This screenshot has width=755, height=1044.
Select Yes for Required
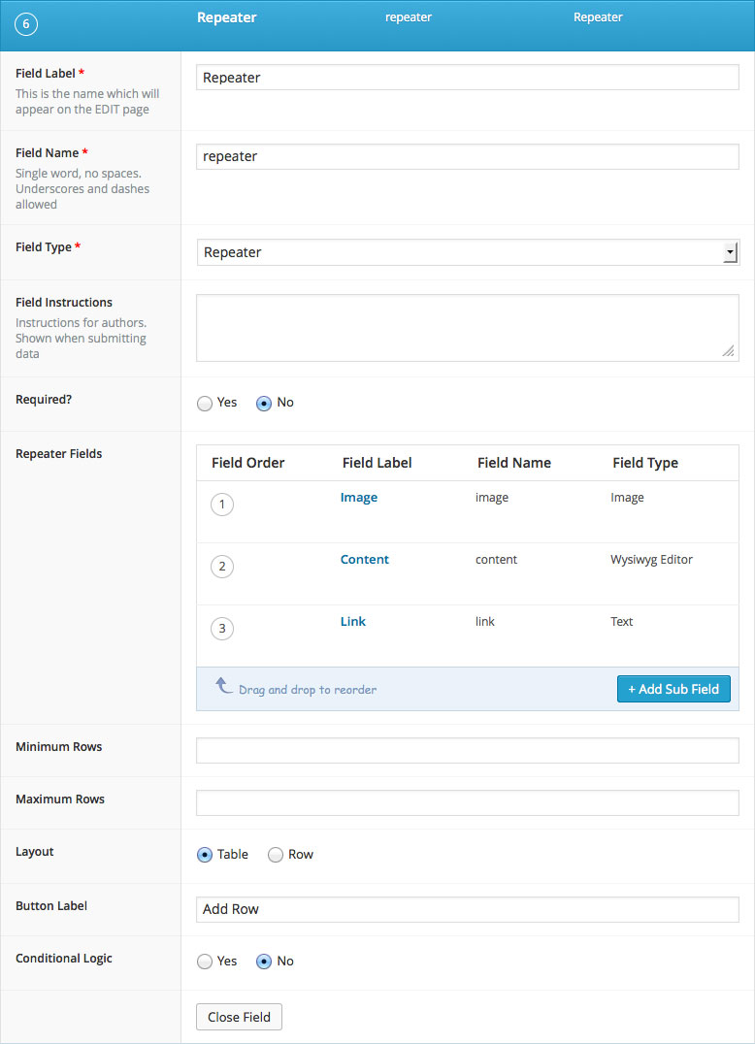(205, 403)
